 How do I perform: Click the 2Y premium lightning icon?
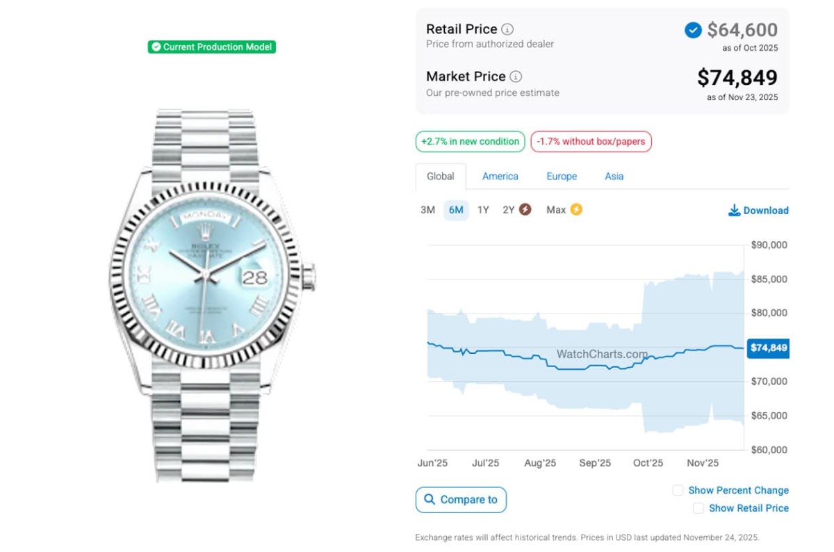pyautogui.click(x=525, y=209)
